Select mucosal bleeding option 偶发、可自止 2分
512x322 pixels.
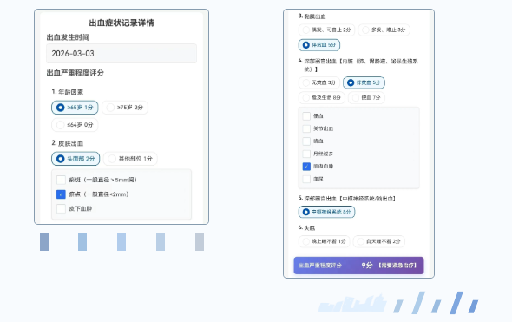coord(326,30)
